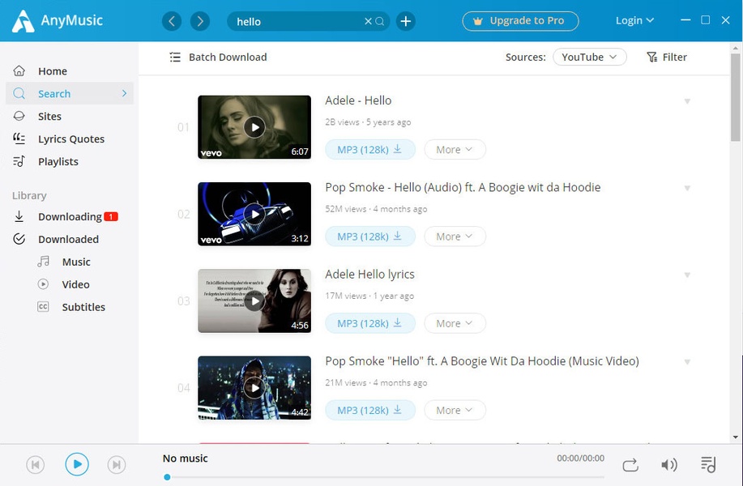Open the play queue icon

pyautogui.click(x=708, y=465)
